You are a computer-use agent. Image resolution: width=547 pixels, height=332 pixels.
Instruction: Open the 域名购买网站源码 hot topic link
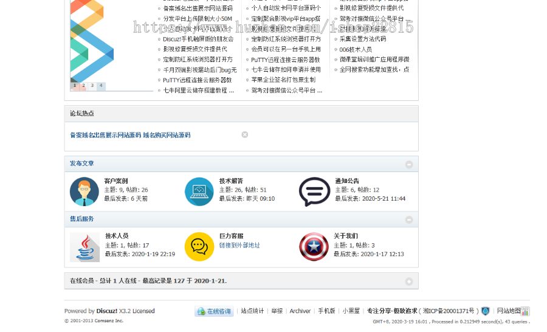coord(167,135)
